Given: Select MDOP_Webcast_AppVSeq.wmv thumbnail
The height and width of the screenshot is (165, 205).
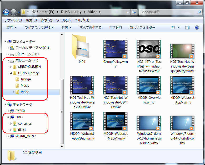Looking at the screenshot, I should (x=82, y=121).
